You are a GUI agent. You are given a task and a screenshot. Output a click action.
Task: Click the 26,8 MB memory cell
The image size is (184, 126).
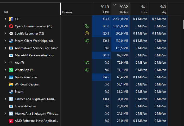point(120,106)
